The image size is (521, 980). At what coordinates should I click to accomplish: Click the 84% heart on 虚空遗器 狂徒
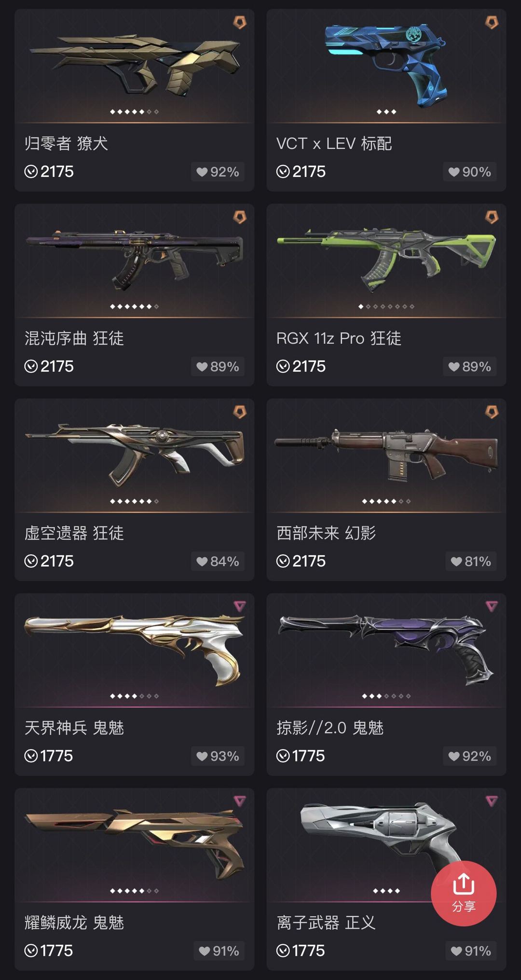(x=218, y=561)
